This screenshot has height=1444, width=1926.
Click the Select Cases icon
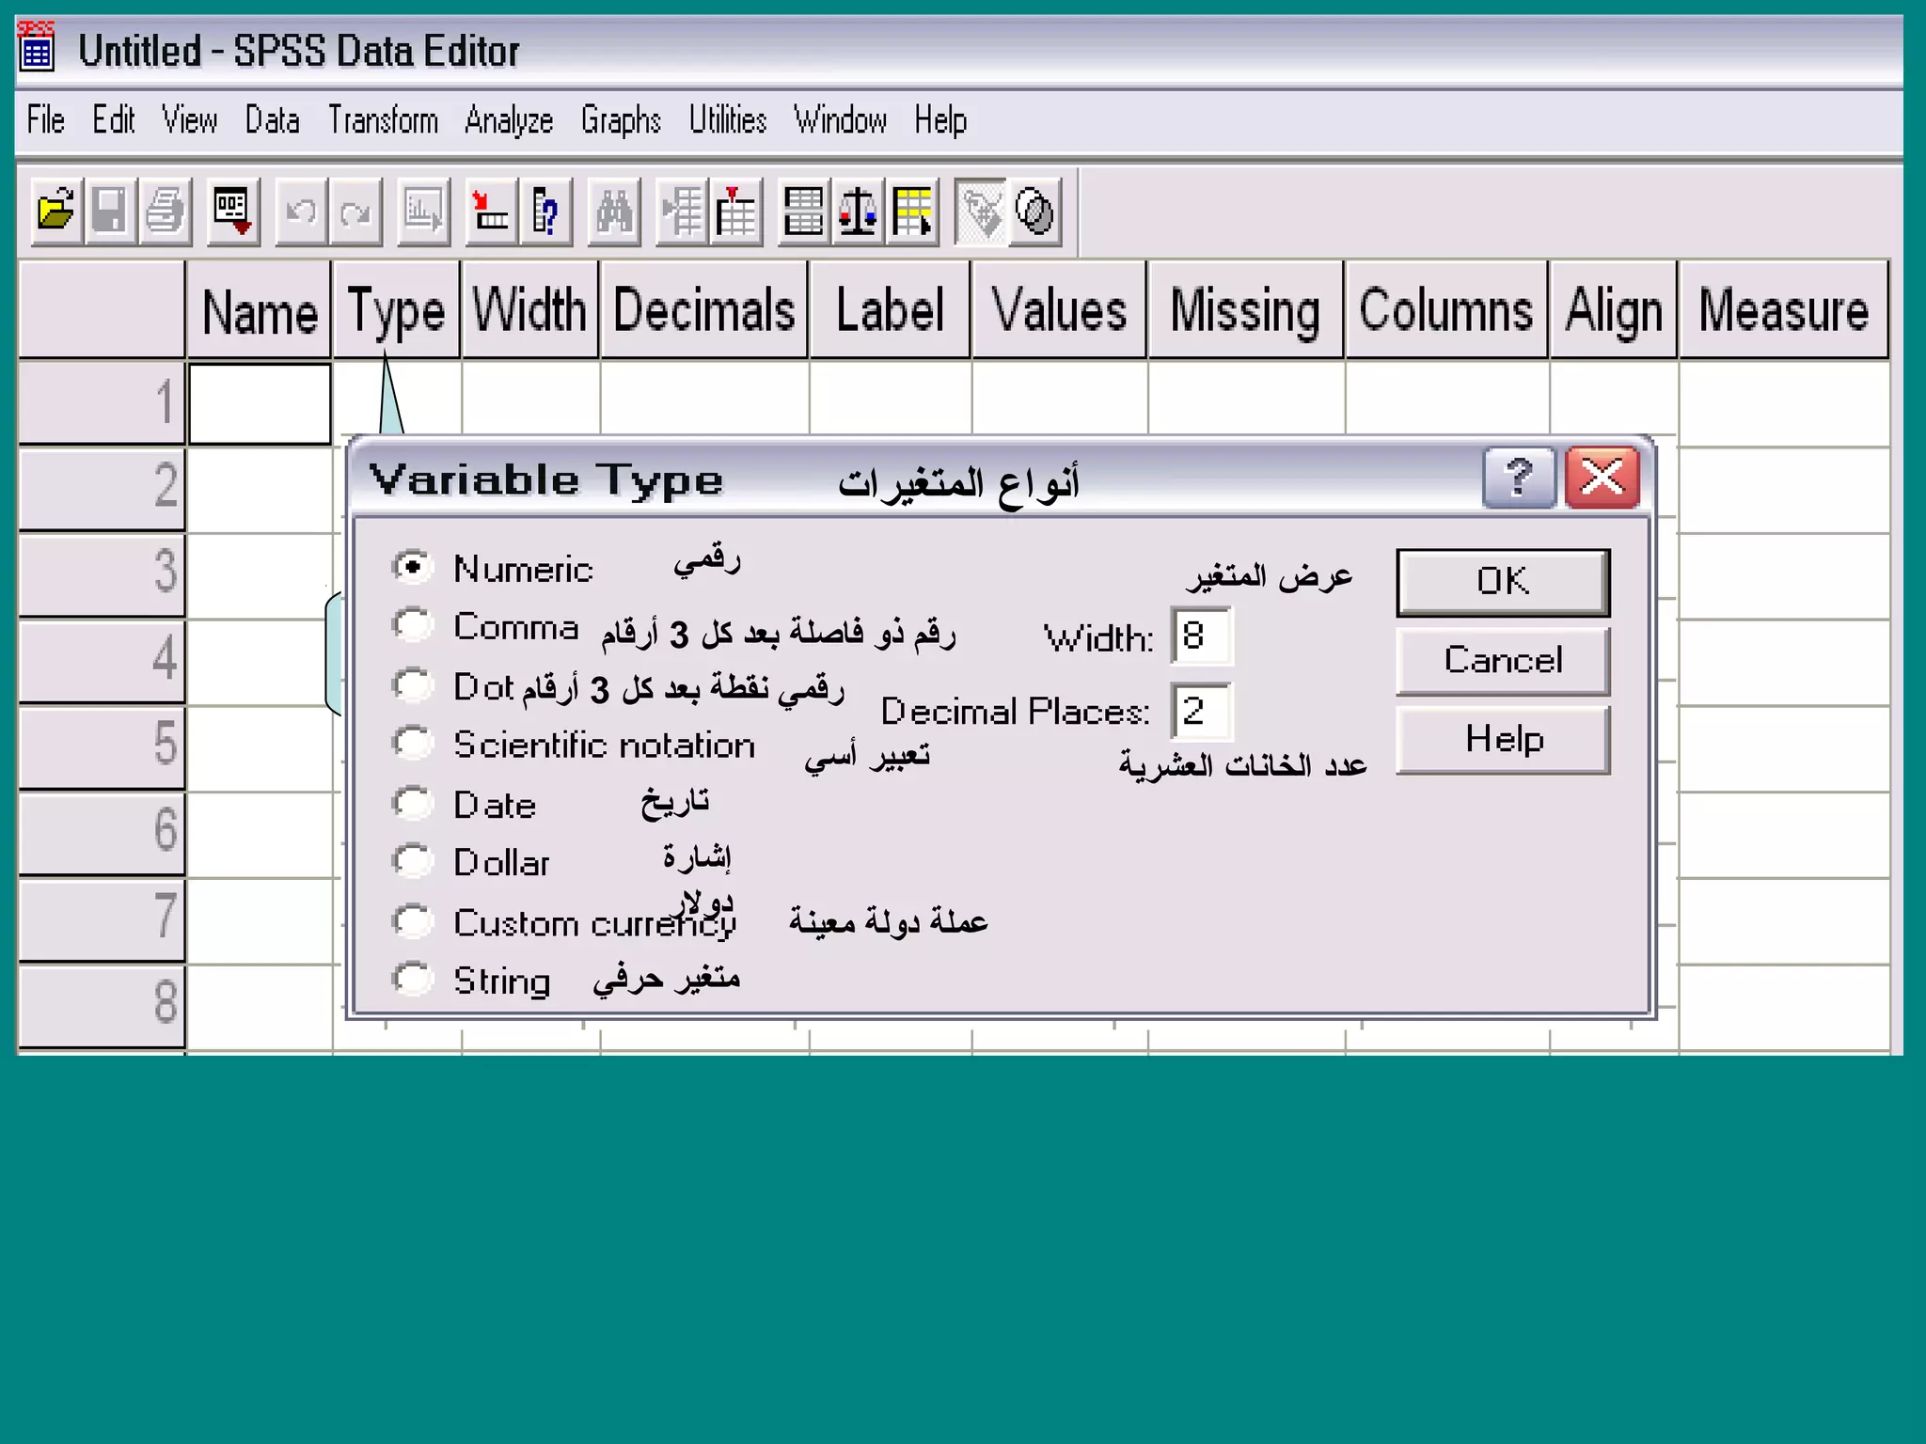tap(912, 211)
